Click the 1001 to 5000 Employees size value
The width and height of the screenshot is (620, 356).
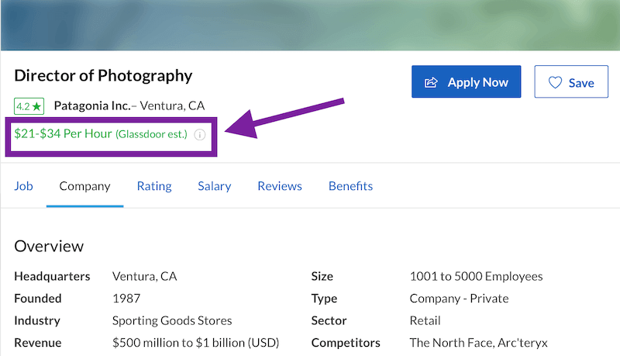pos(476,276)
